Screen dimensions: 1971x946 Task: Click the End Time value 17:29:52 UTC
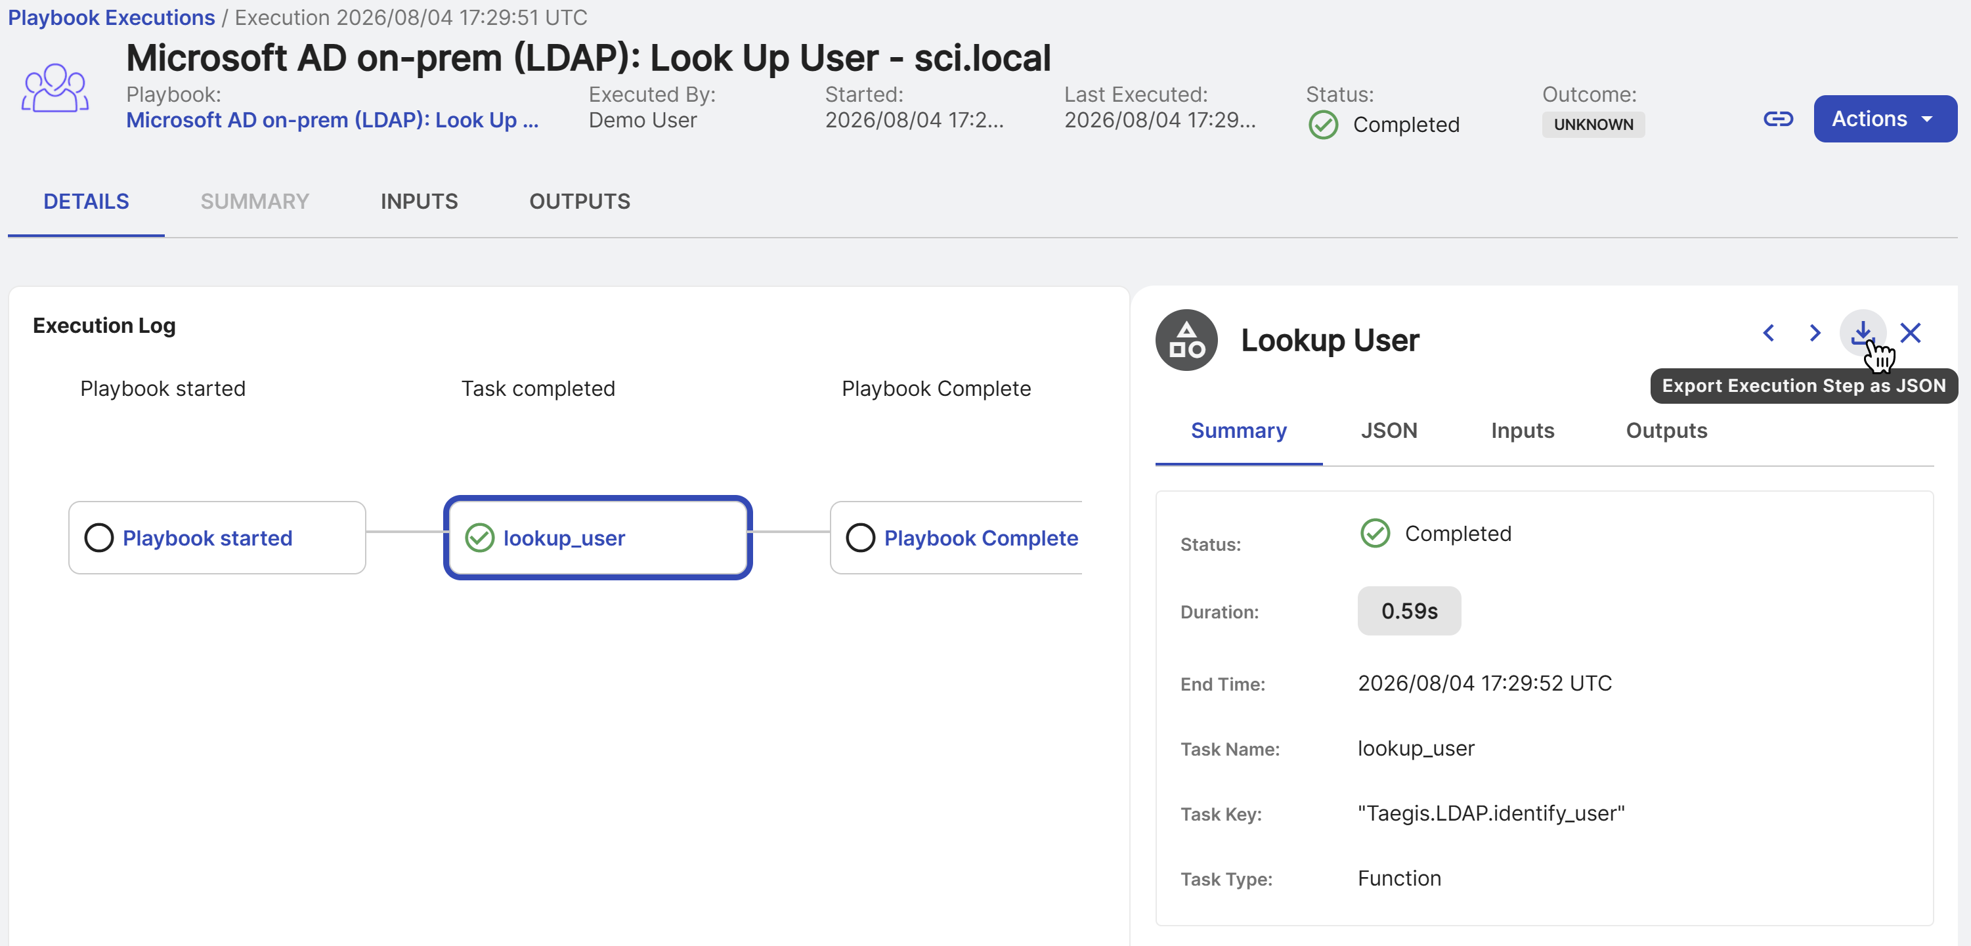(x=1484, y=683)
